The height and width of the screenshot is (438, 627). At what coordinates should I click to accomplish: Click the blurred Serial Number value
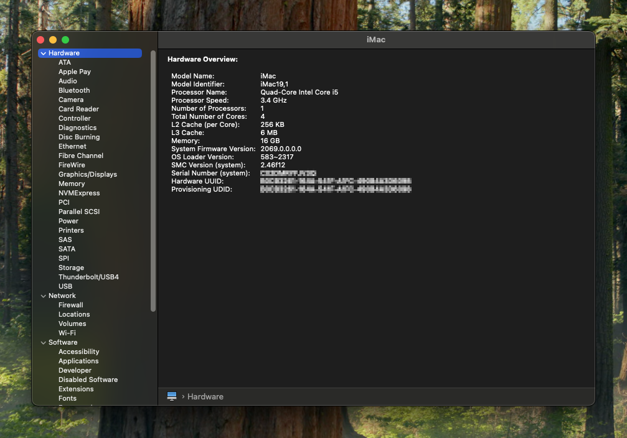click(x=288, y=173)
